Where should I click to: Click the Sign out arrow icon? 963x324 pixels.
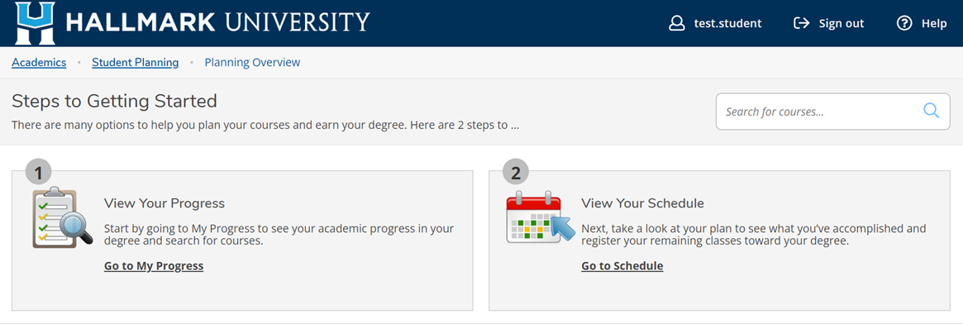pos(802,23)
